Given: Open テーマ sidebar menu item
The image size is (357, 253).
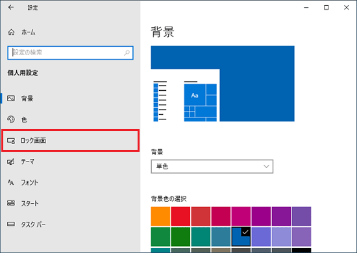Looking at the screenshot, I should [70, 162].
